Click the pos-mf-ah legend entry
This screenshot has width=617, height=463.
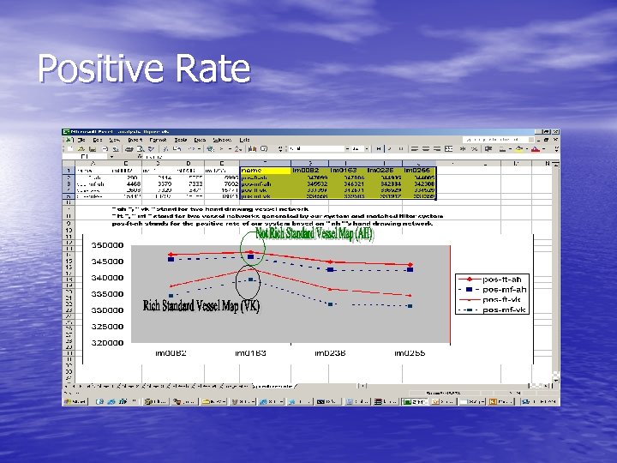click(492, 290)
